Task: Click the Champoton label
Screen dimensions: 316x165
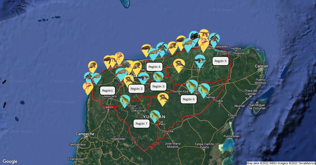Action: click(x=76, y=159)
